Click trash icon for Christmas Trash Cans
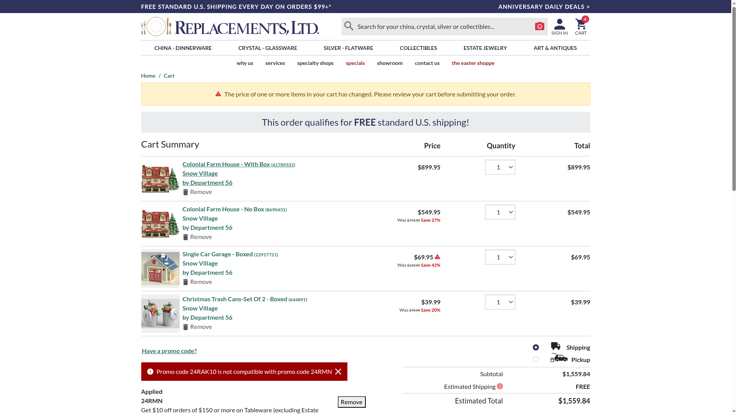Image resolution: width=737 pixels, height=415 pixels. (186, 327)
